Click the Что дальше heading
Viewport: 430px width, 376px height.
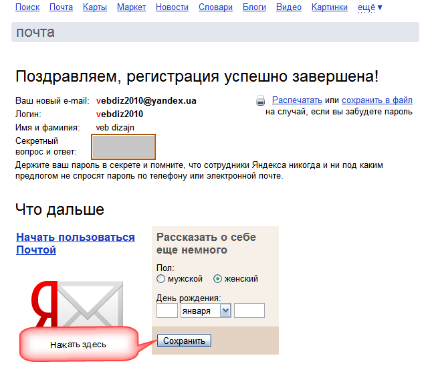coord(60,209)
